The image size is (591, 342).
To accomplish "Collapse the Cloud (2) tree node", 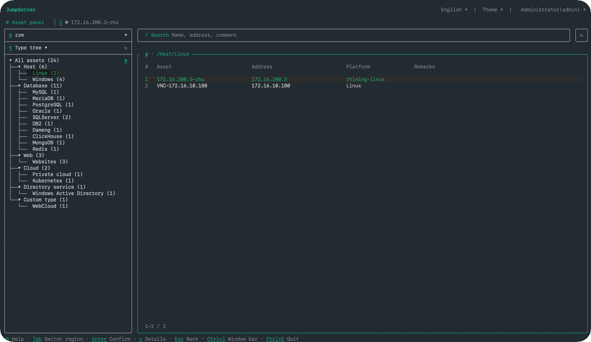I will [x=19, y=168].
